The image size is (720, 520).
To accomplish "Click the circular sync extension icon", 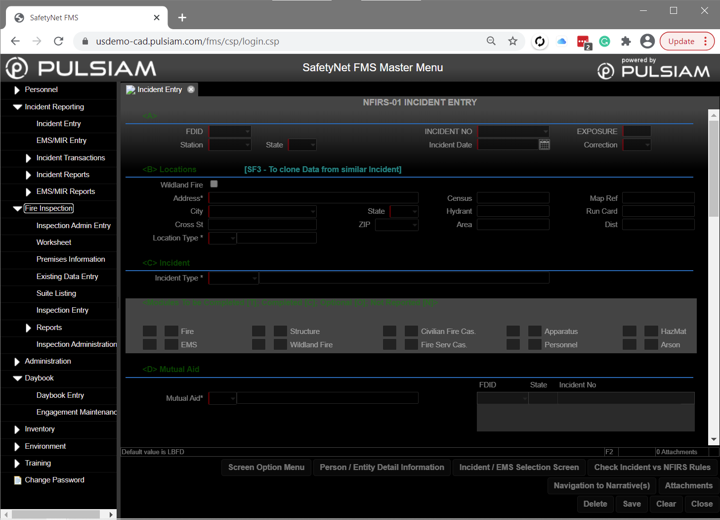I will (x=540, y=42).
